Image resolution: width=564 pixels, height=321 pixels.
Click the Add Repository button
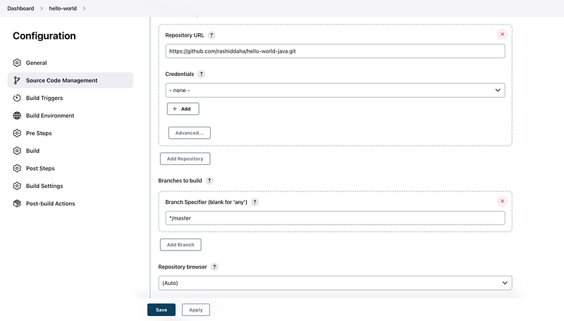tap(185, 158)
